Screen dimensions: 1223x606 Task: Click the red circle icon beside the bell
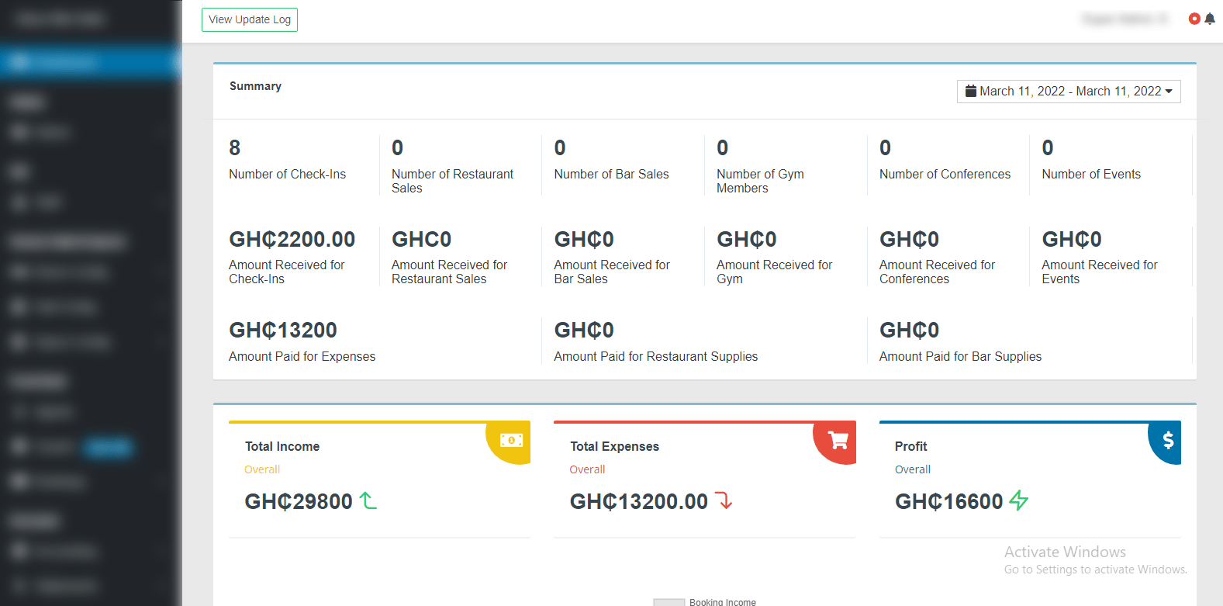point(1194,19)
